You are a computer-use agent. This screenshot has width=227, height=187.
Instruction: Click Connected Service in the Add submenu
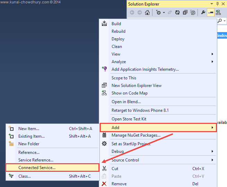[53, 168]
